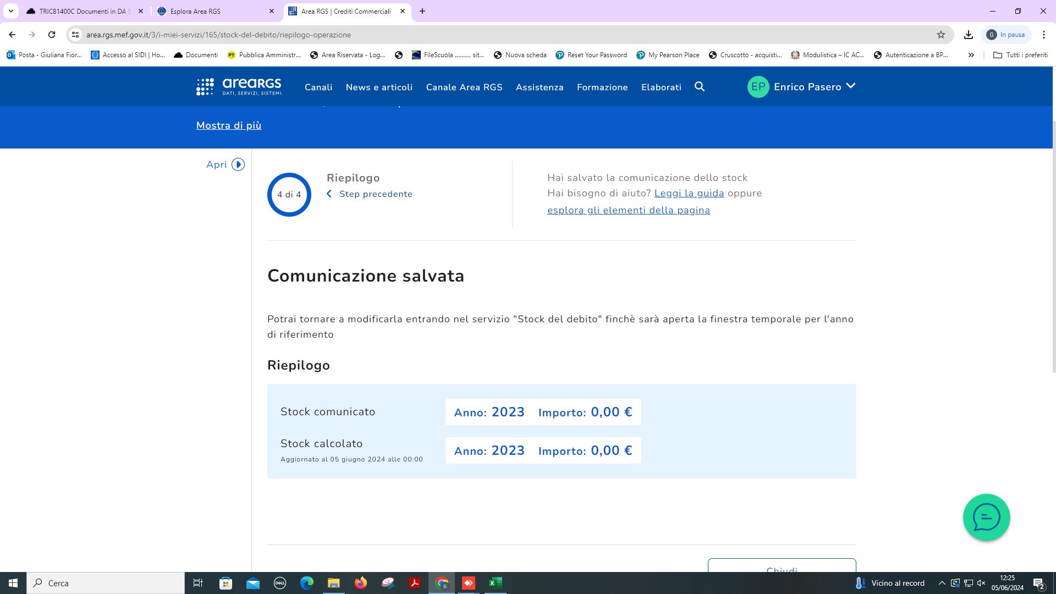Click the browser address bar
Viewport: 1056px width, 594px height.
click(x=495, y=35)
